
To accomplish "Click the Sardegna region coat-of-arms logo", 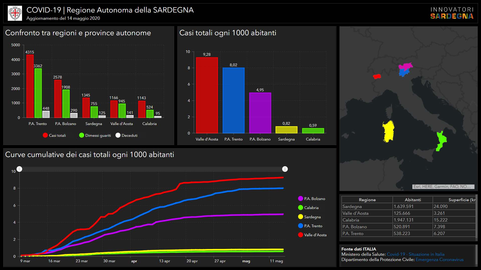I will 15,13.
